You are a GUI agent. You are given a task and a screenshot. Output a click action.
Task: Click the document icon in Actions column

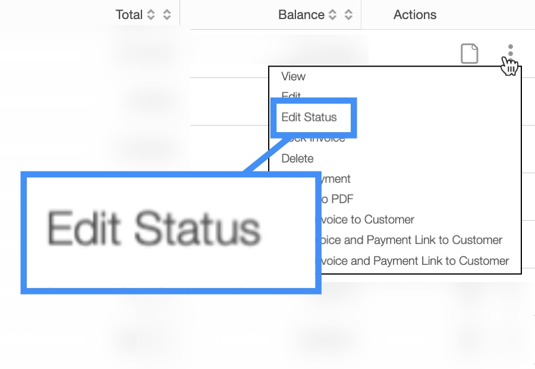(x=470, y=54)
